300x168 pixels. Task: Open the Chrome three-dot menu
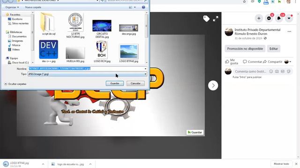pos(296,1)
